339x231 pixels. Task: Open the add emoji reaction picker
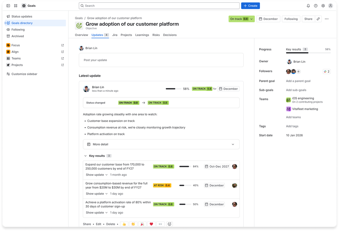pos(170,224)
